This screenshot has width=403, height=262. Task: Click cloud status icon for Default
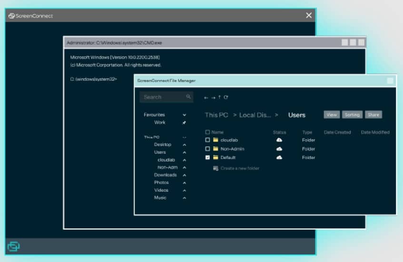pos(279,158)
